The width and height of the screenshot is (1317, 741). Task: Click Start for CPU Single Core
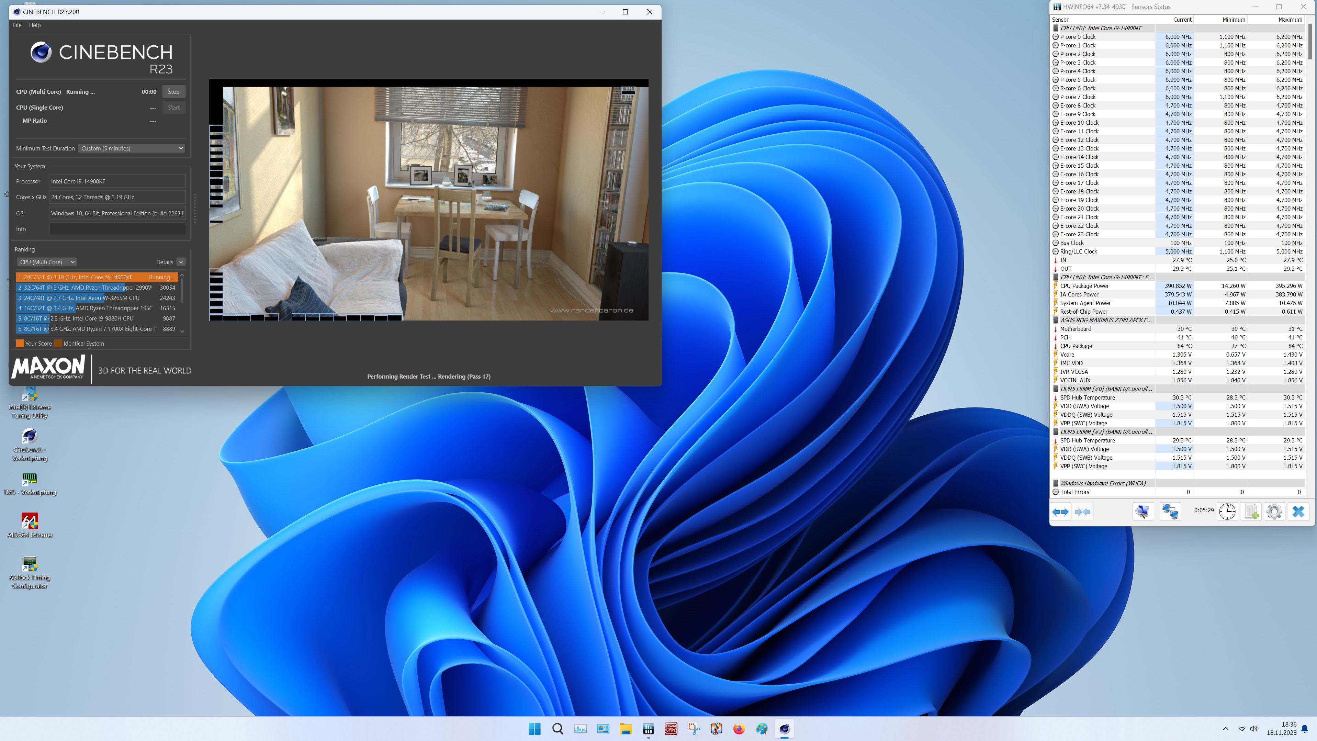point(174,108)
